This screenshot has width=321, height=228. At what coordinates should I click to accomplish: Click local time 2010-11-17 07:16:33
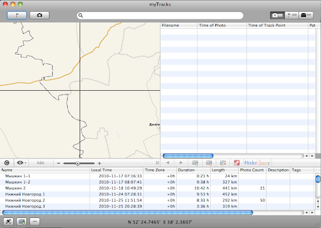pyautogui.click(x=120, y=176)
